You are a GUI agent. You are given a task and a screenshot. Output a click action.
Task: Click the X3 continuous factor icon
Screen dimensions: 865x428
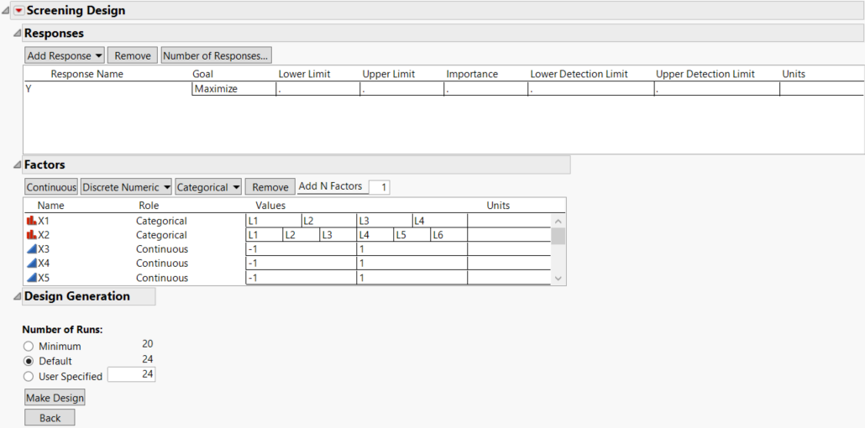pos(32,249)
